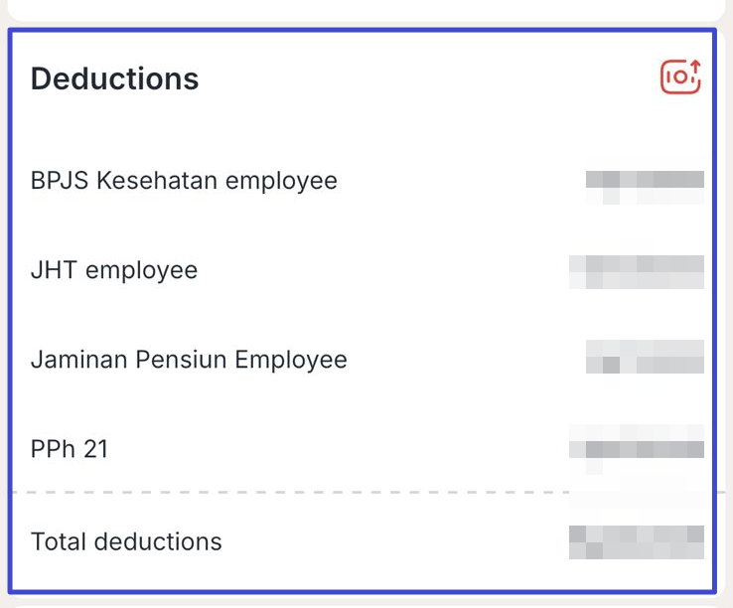This screenshot has width=733, height=608.
Task: Click the red export icon beside Deductions
Action: [680, 76]
